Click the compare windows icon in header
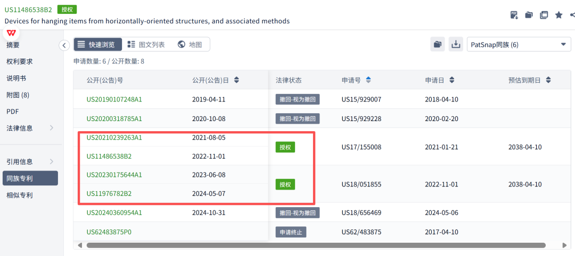 [x=544, y=15]
